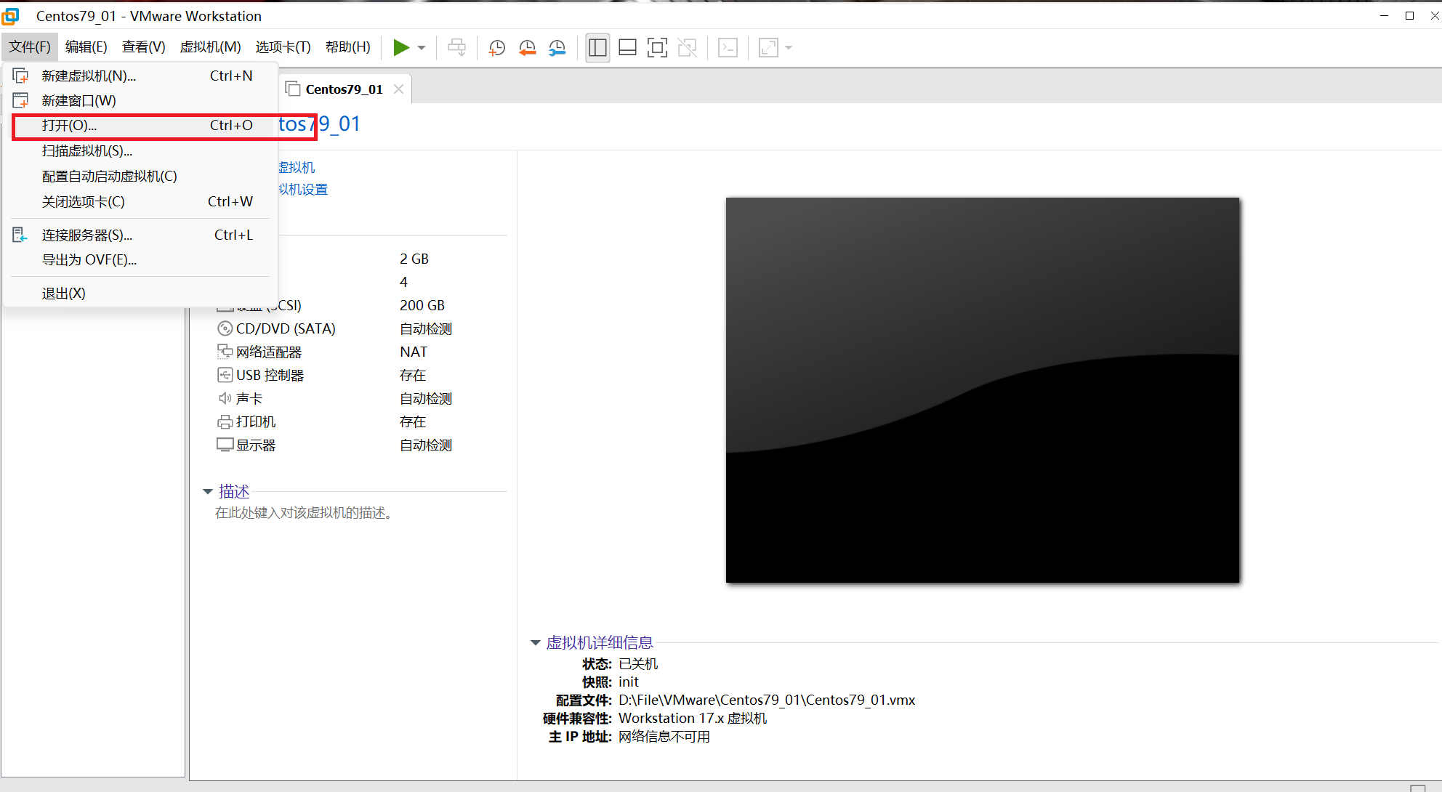The width and height of the screenshot is (1442, 792).
Task: Collapse the 虚拟机详细信息 section
Action: [536, 642]
